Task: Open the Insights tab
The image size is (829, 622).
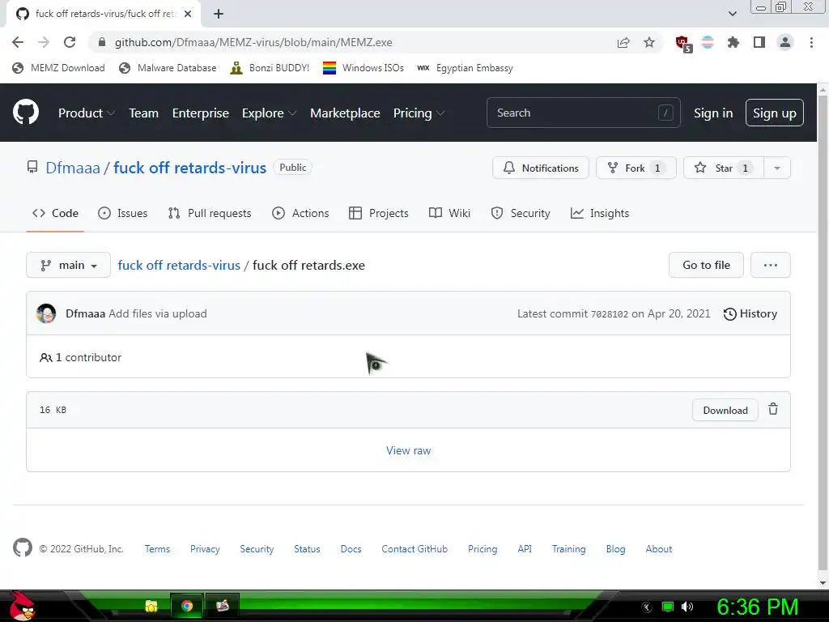Action: (600, 213)
